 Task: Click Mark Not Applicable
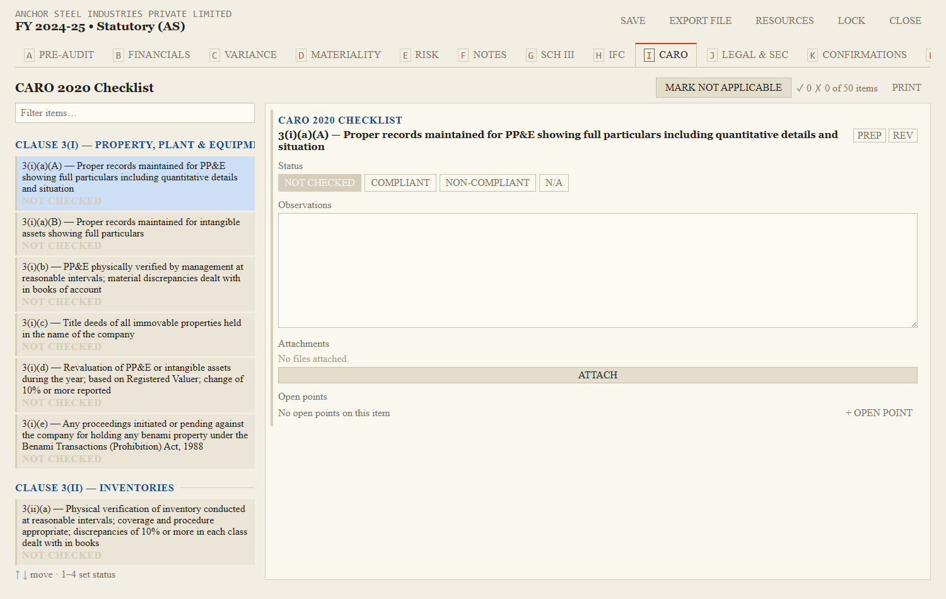tap(723, 88)
